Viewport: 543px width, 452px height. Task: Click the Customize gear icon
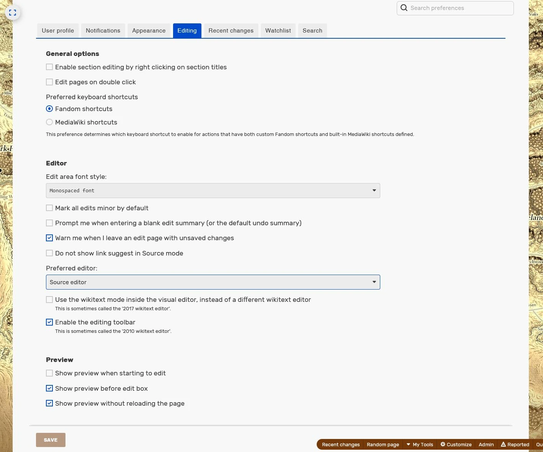tap(443, 444)
